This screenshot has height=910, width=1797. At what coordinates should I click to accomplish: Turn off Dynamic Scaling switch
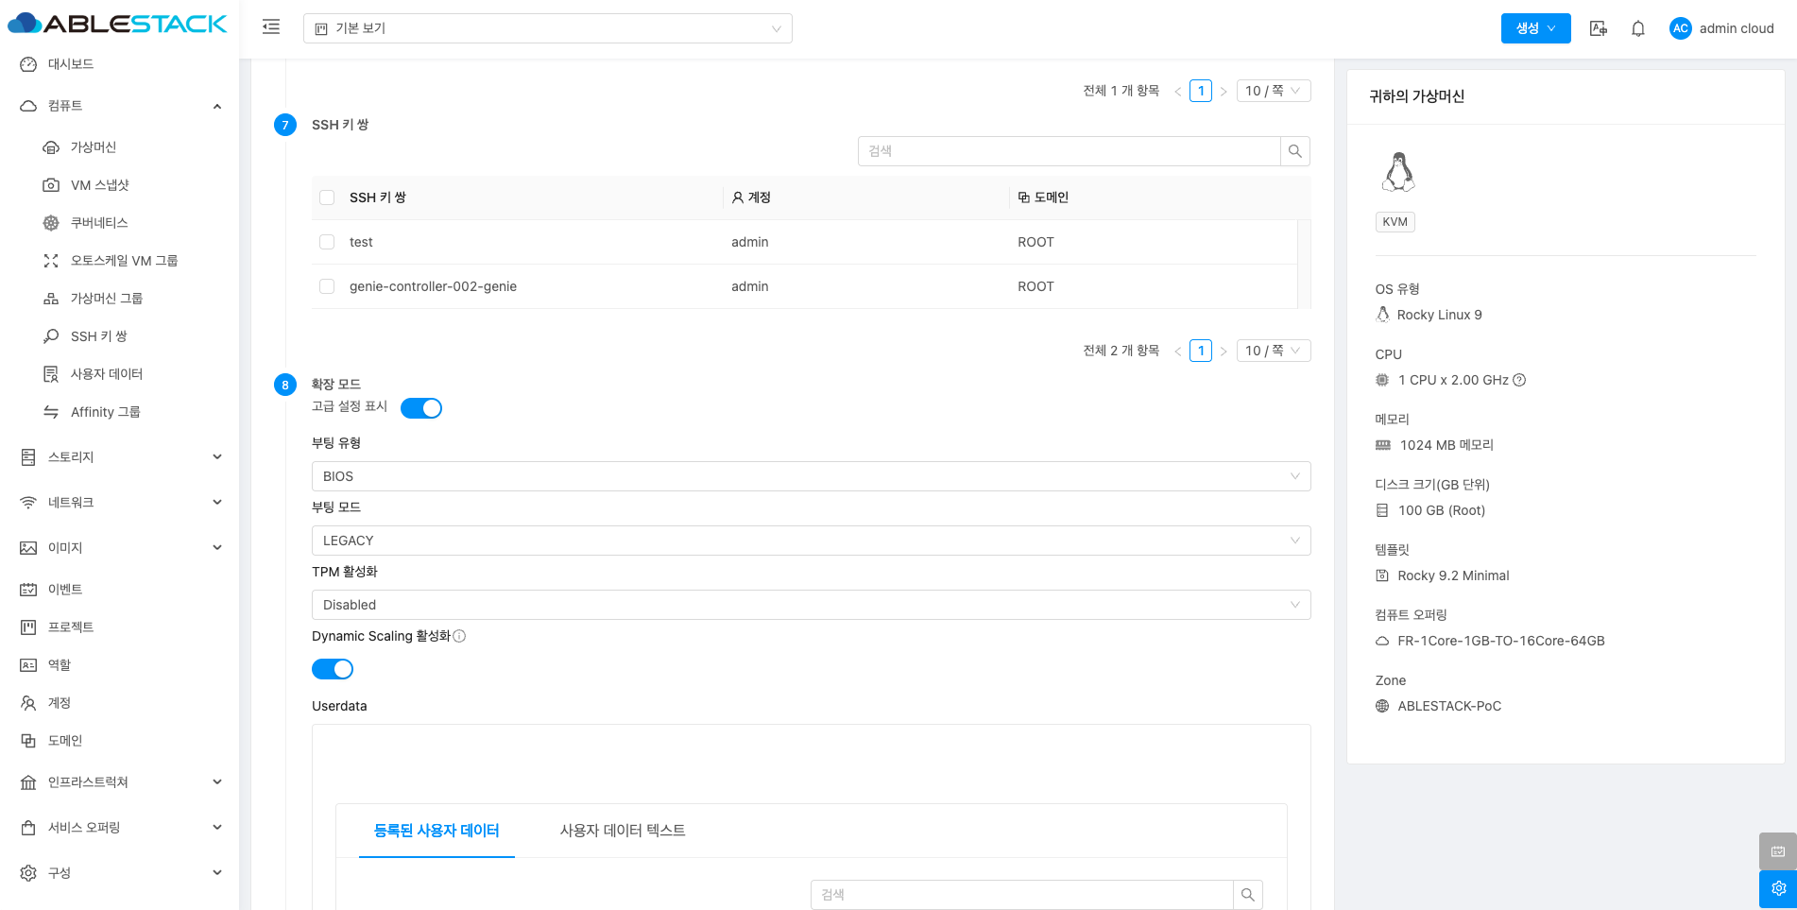pyautogui.click(x=333, y=669)
